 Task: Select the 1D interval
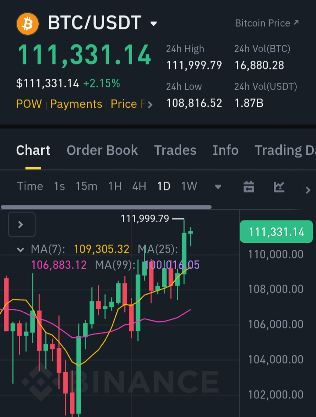click(x=164, y=186)
